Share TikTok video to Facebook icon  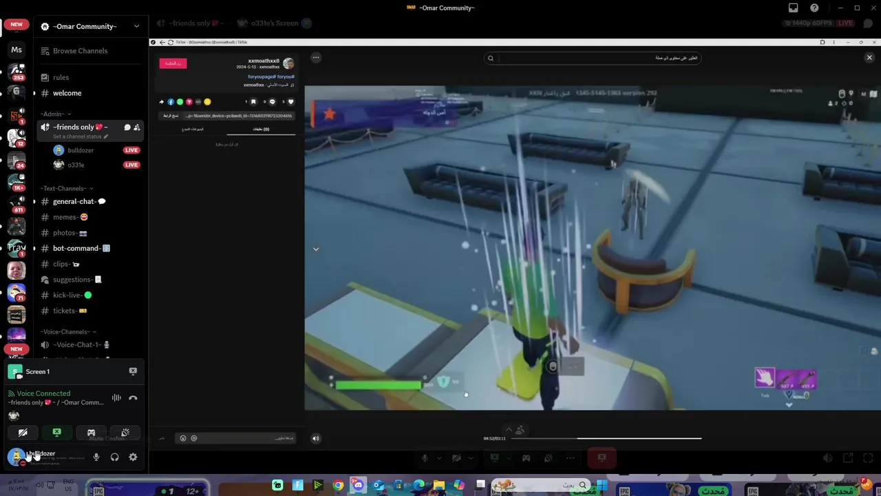click(x=171, y=102)
